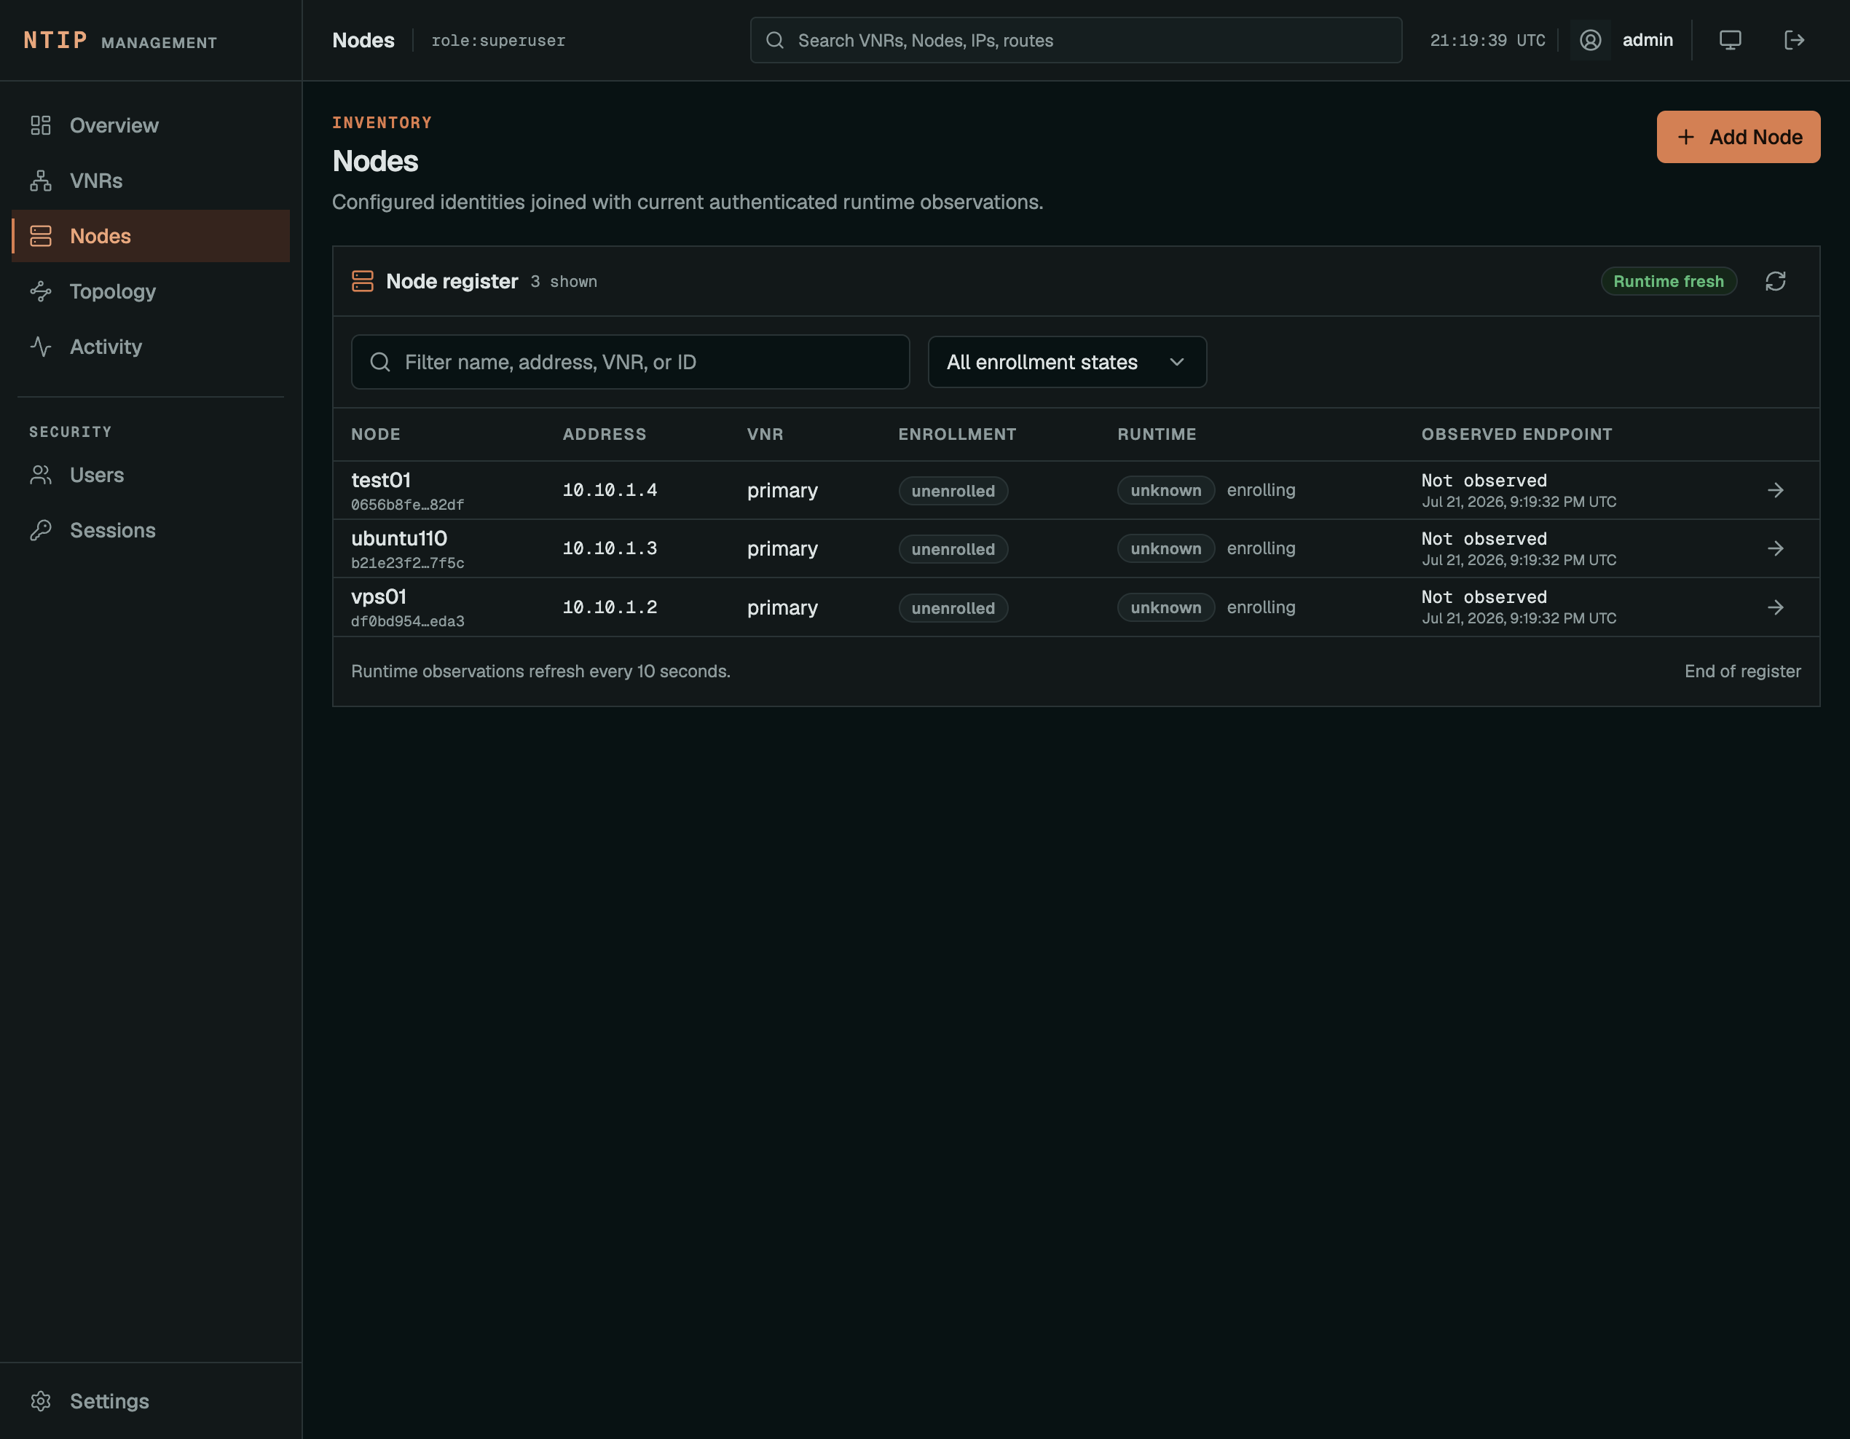
Task: Click the Node register panel icon
Action: (363, 281)
